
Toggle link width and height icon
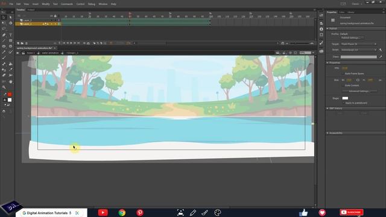click(x=358, y=80)
